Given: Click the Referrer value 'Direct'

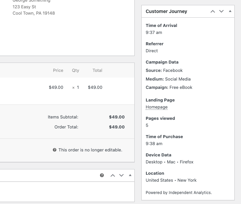Looking at the screenshot, I should (x=152, y=51).
